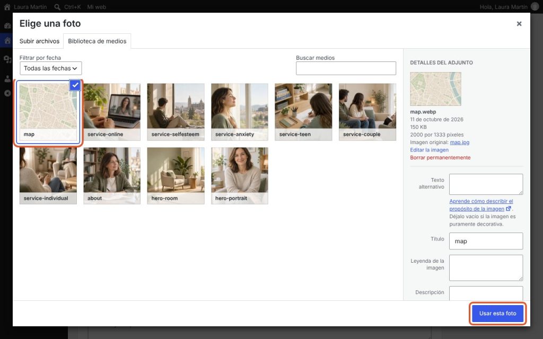Click the house icon in the top admin bar
This screenshot has height=339, width=543.
7,7
